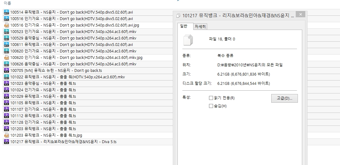This screenshot has width=340, height=165.
Task: Switch to the 자세히 tab
Action: [200, 27]
